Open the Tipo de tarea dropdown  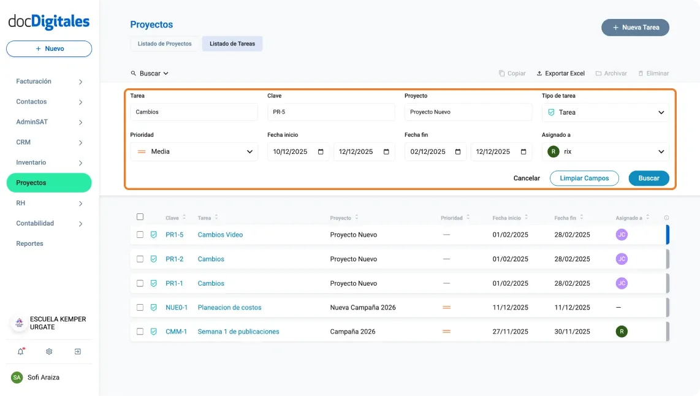click(x=661, y=112)
